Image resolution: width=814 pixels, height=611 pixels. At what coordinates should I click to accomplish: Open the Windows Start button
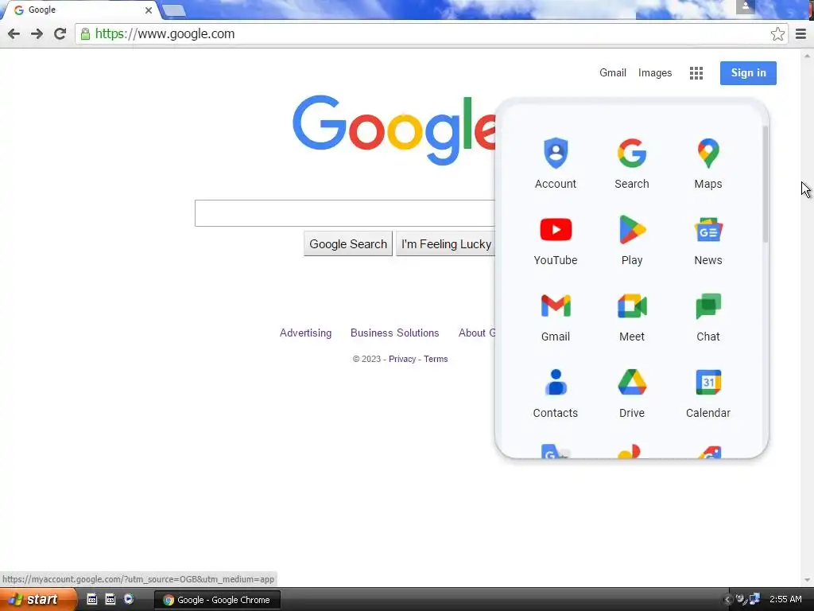pos(37,600)
